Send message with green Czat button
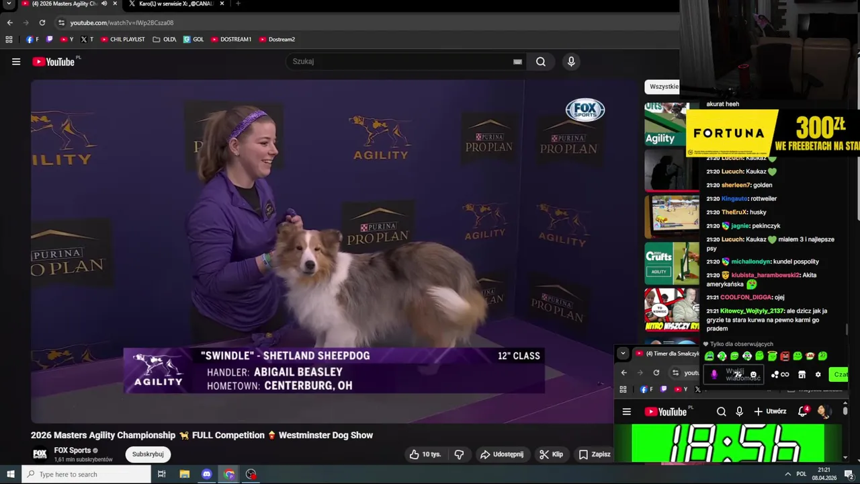The image size is (860, 484). (840, 374)
